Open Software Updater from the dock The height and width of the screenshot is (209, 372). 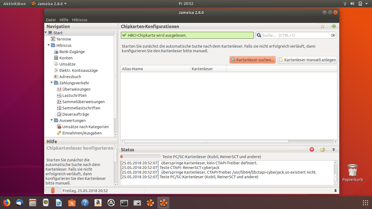click(x=111, y=203)
